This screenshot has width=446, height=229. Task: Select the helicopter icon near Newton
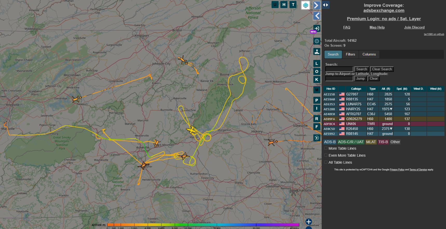pyautogui.click(x=273, y=142)
